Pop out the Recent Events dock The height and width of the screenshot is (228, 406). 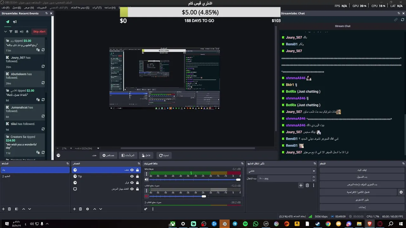(46, 13)
